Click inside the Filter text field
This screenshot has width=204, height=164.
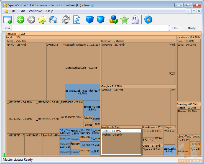point(90,28)
